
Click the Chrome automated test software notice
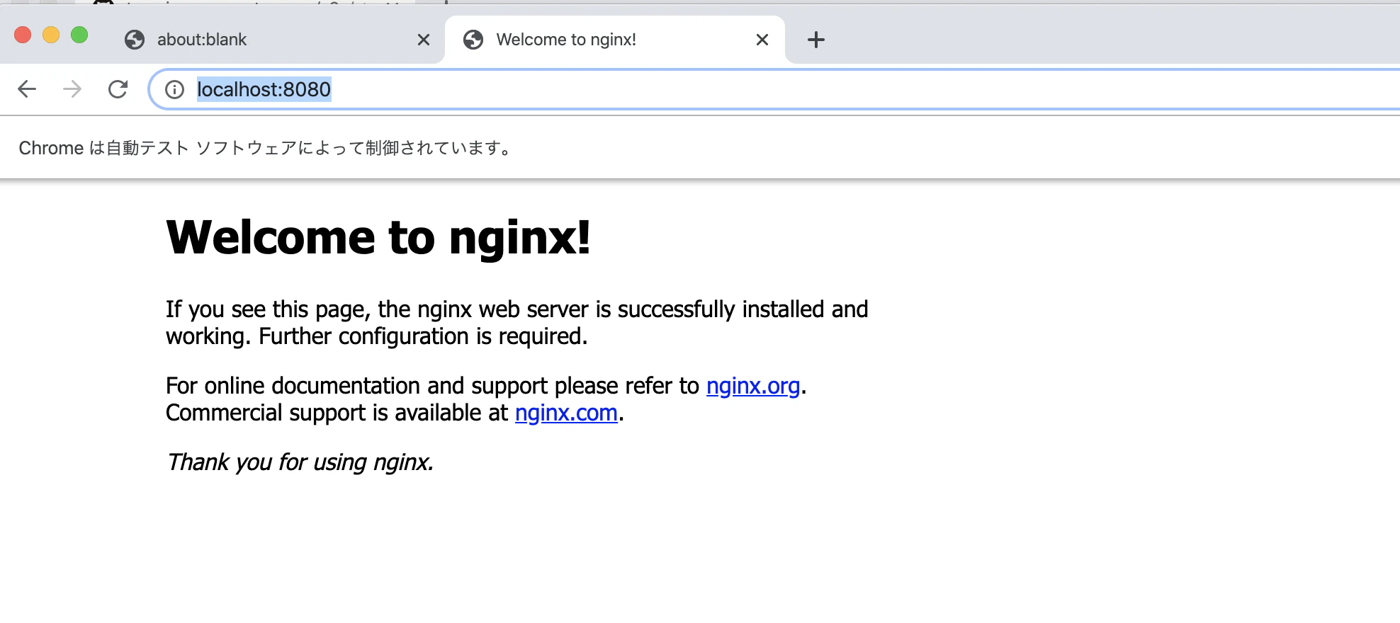pyautogui.click(x=265, y=148)
